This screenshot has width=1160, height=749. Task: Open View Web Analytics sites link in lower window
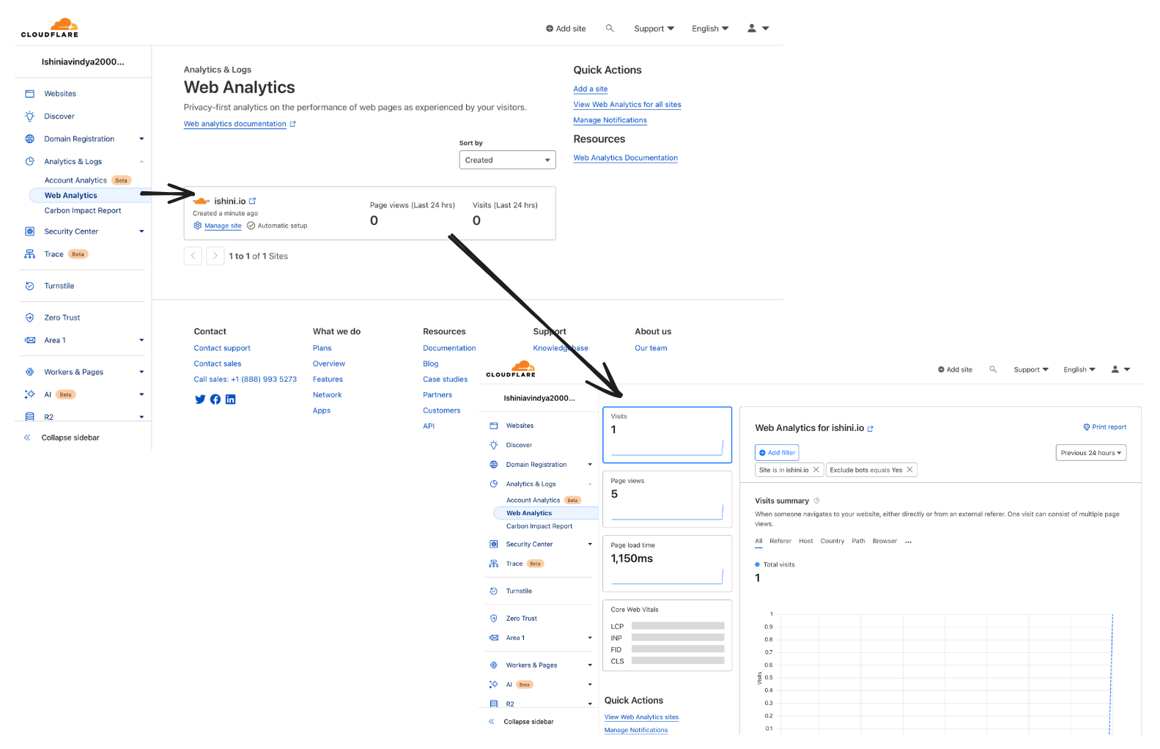(641, 717)
